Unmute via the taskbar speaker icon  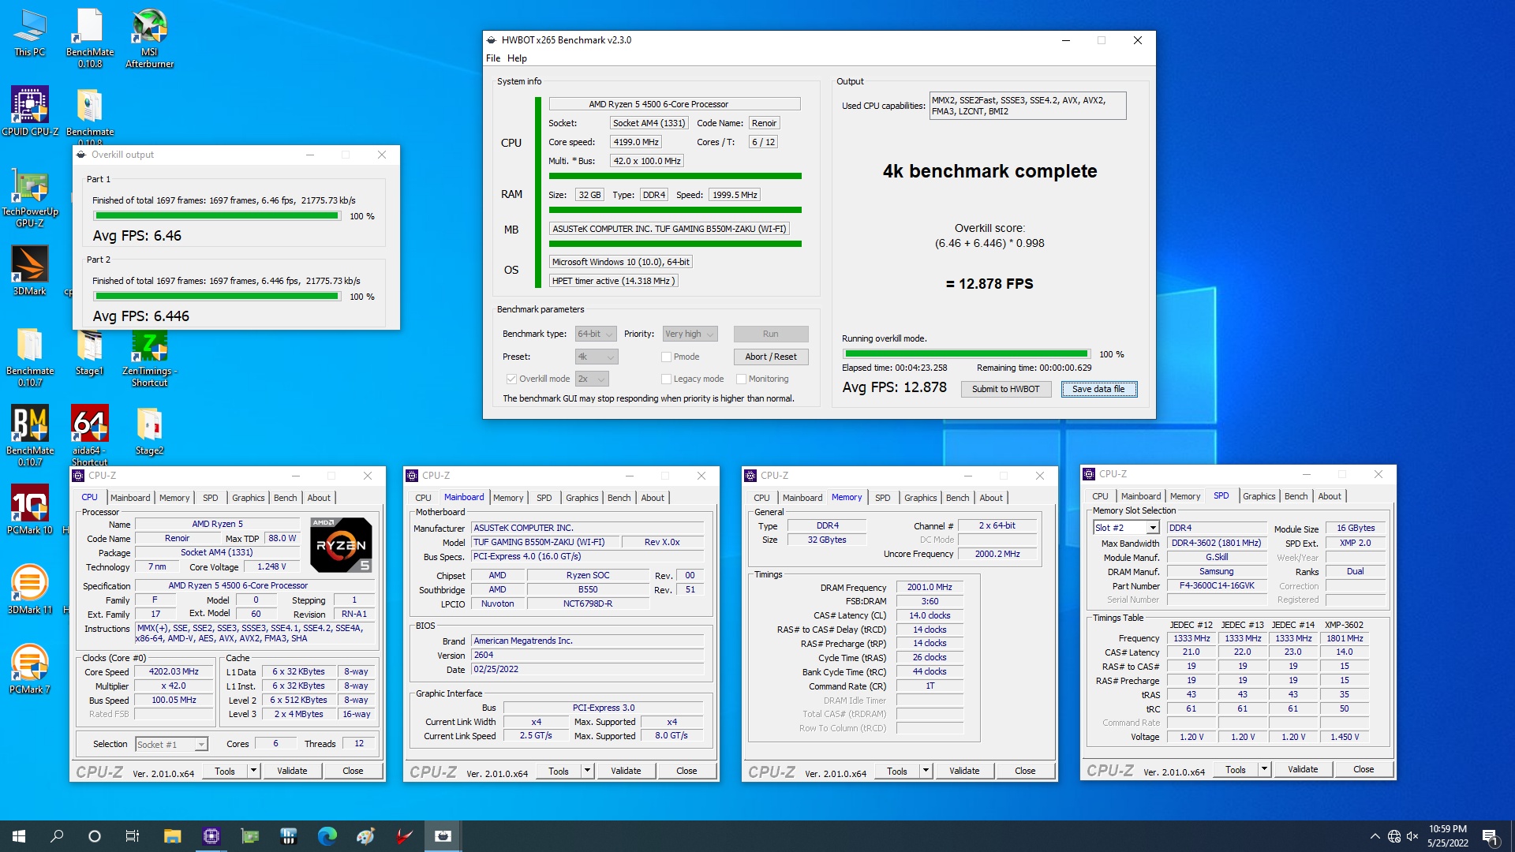[1412, 836]
